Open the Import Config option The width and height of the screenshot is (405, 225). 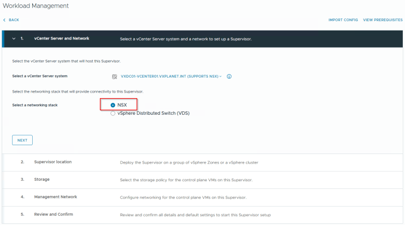[x=343, y=20]
